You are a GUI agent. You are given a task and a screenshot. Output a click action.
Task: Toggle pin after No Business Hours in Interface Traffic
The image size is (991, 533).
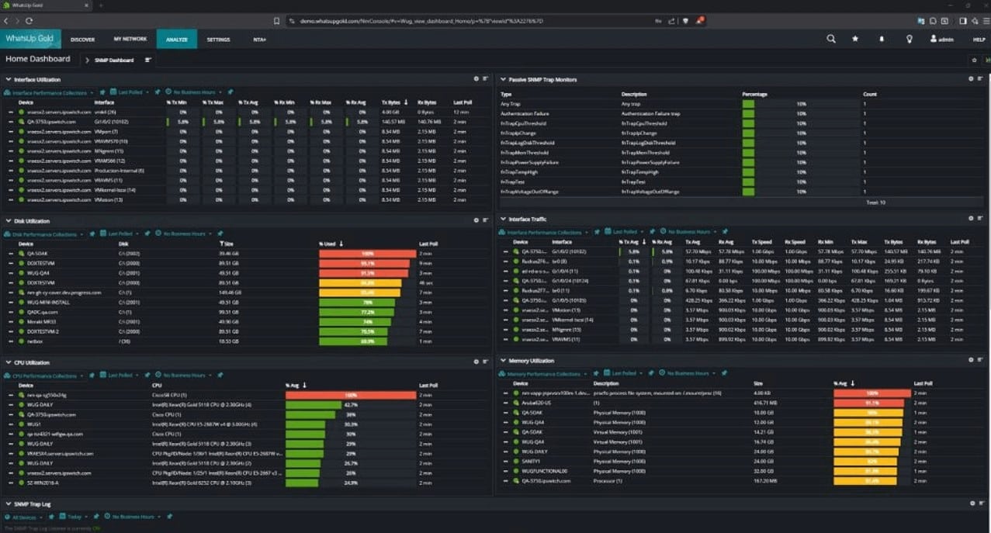pos(724,232)
